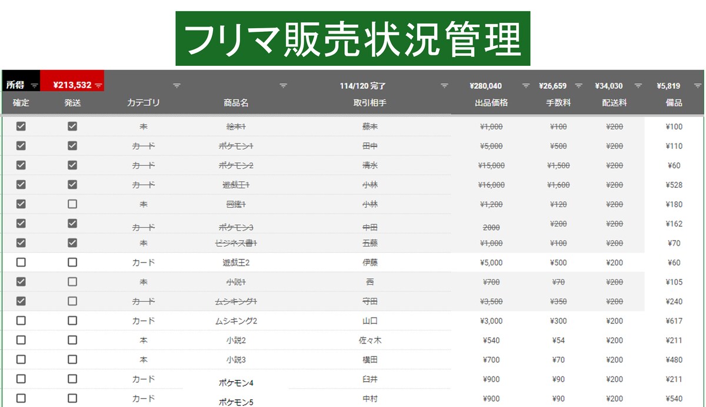Screen dimensions: 706x407
Task: Select the 手数料 column header
Action: pyautogui.click(x=558, y=103)
